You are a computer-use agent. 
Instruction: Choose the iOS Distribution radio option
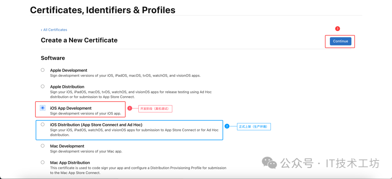(x=43, y=124)
